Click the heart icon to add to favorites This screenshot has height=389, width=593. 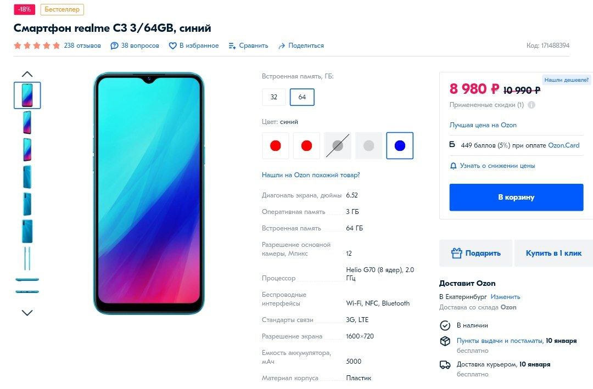[x=172, y=46]
